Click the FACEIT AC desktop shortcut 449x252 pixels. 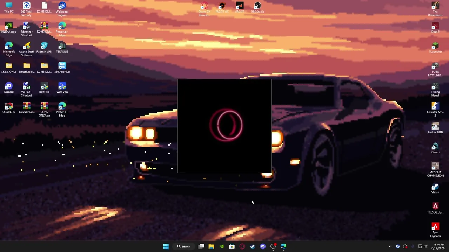[x=222, y=8]
